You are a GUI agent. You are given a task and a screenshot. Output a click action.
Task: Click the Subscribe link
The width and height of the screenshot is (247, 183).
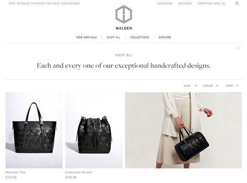pos(165,3)
